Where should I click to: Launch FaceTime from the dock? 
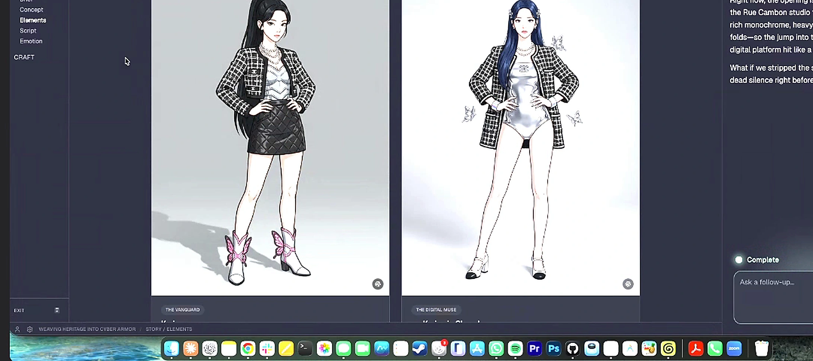[x=362, y=349]
